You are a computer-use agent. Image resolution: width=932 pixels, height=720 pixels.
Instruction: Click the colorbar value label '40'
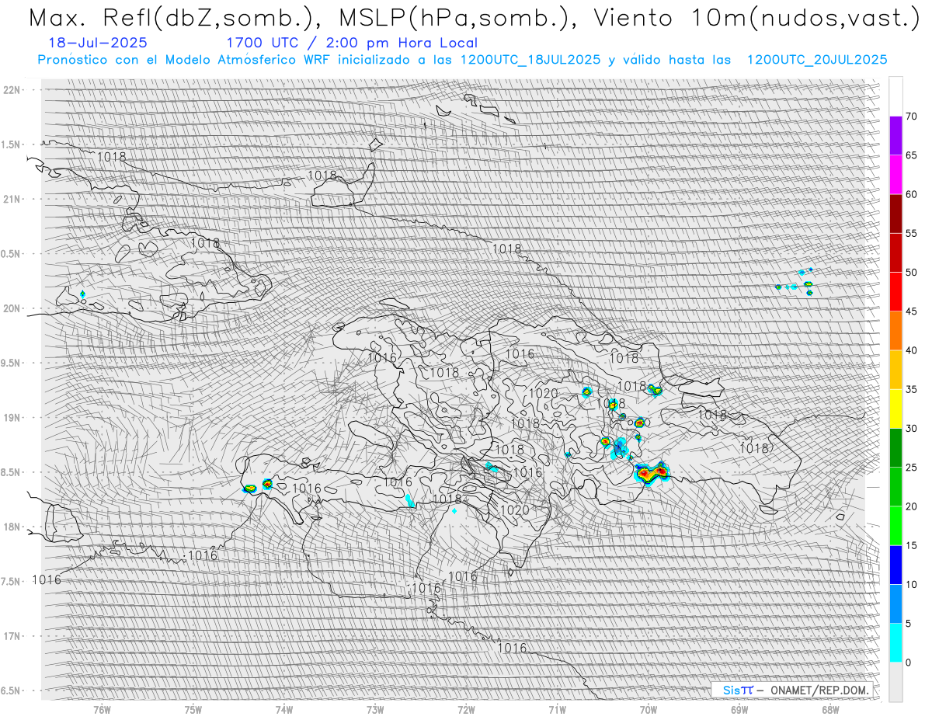point(912,350)
